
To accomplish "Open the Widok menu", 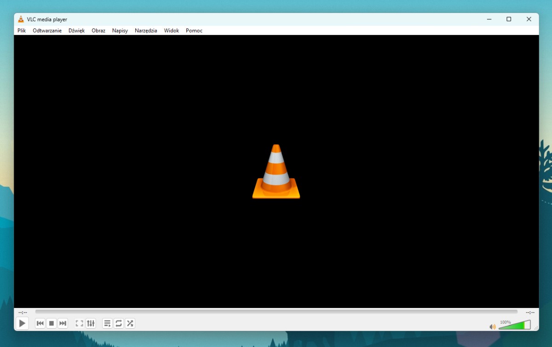I will pyautogui.click(x=171, y=30).
